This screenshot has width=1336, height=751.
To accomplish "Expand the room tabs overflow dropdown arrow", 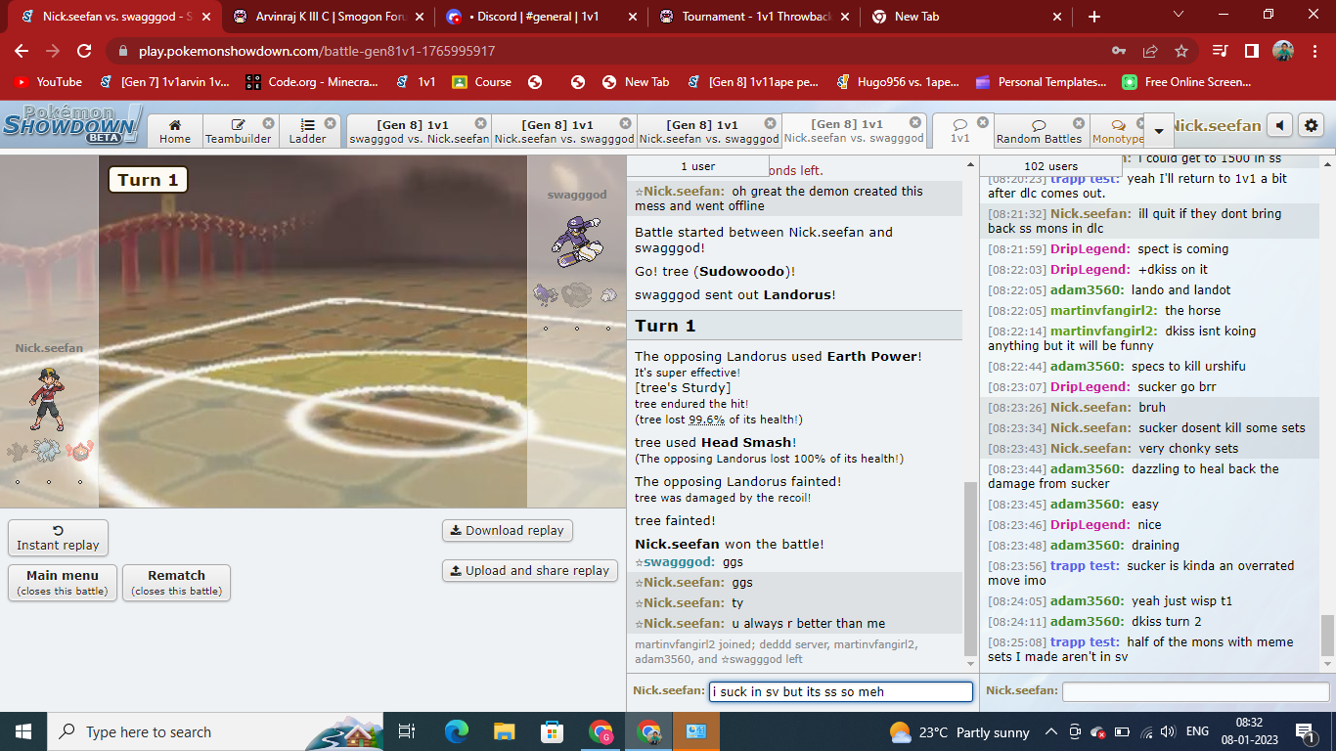I will coord(1159,130).
